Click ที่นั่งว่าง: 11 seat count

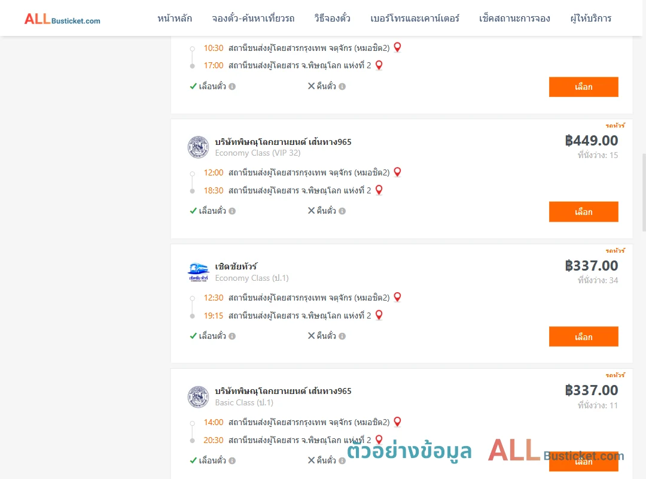(x=598, y=405)
